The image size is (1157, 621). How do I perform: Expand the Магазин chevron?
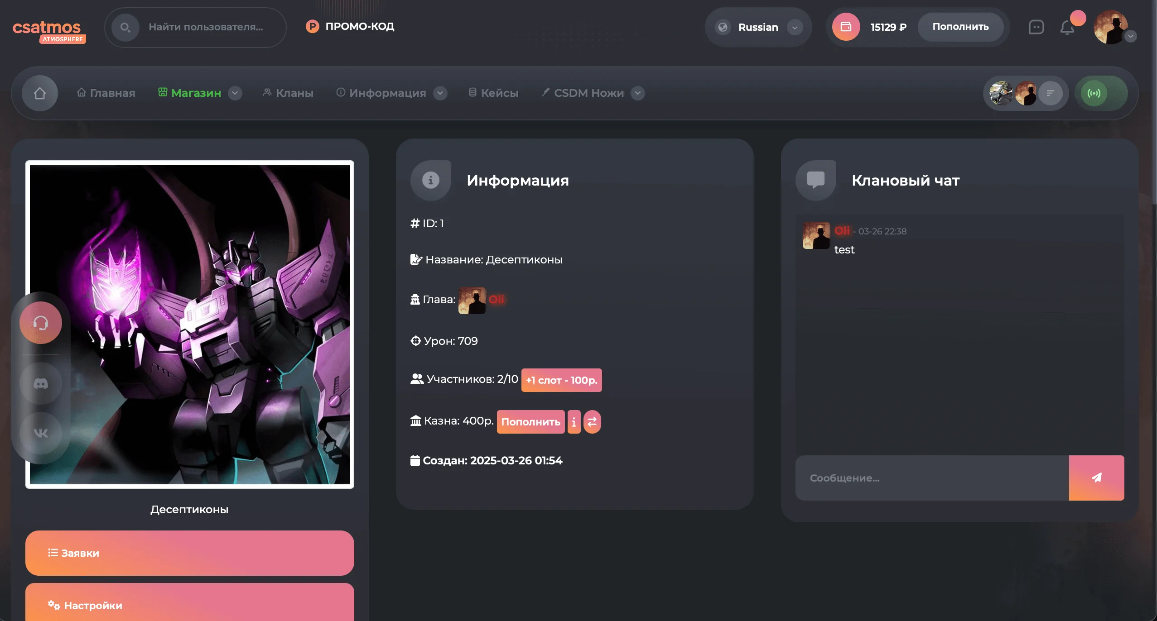pos(235,93)
